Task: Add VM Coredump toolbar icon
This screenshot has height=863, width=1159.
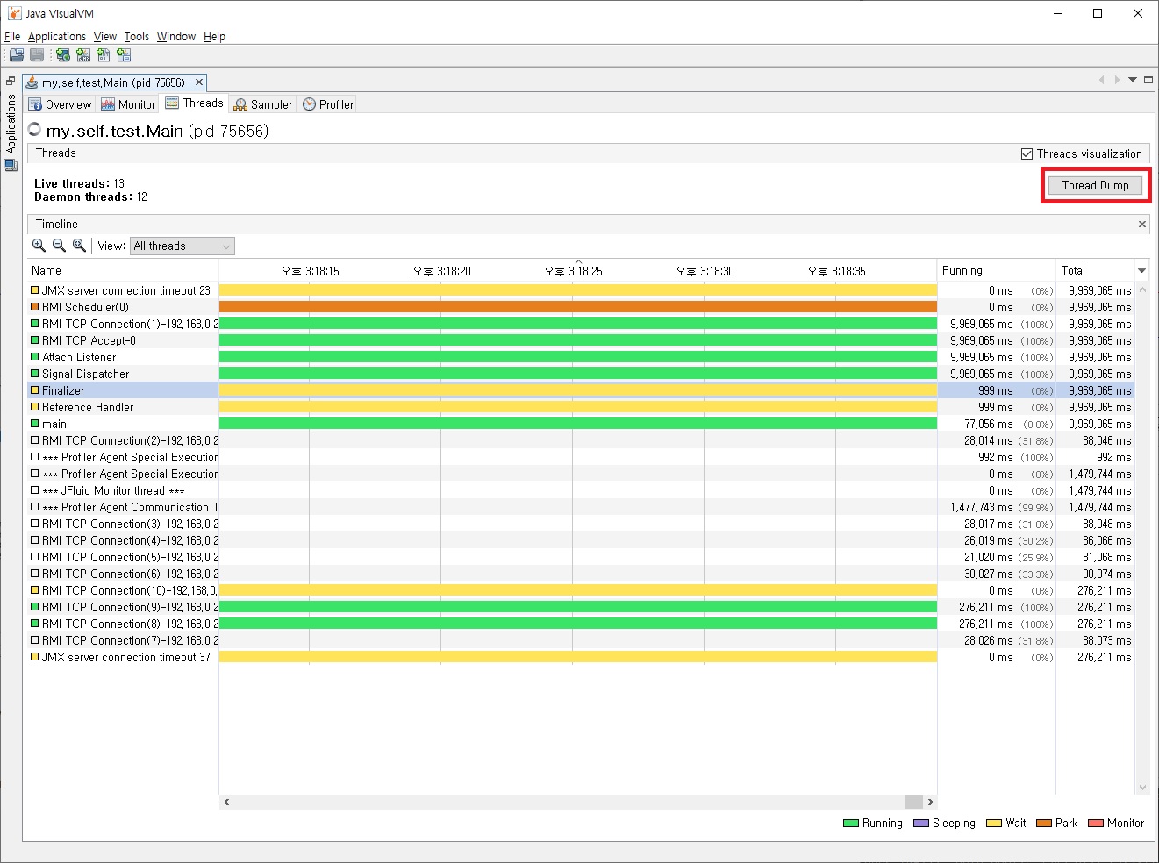Action: click(x=104, y=55)
